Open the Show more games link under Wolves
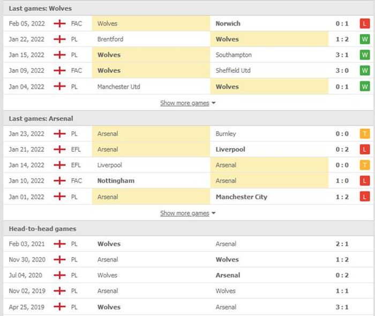Screen dimensions: 375x316 (x=185, y=103)
